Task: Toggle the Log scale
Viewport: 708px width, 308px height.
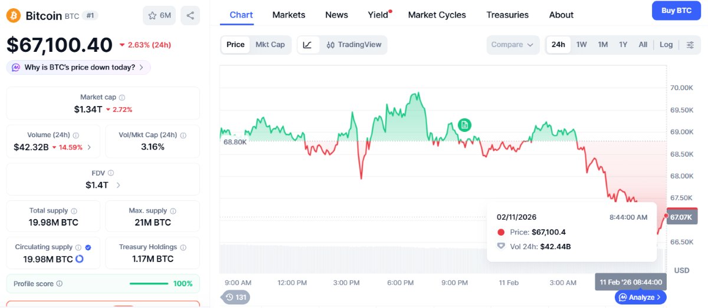Action: [x=666, y=45]
